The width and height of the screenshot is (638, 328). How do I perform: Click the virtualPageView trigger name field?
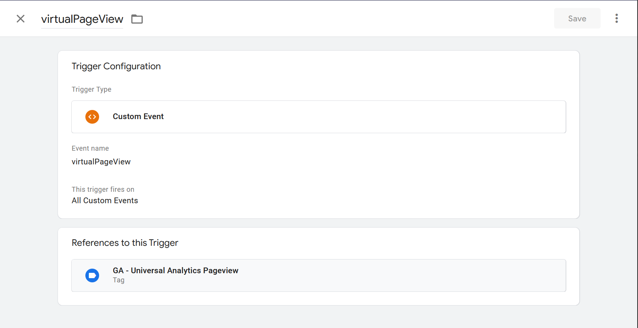(82, 19)
